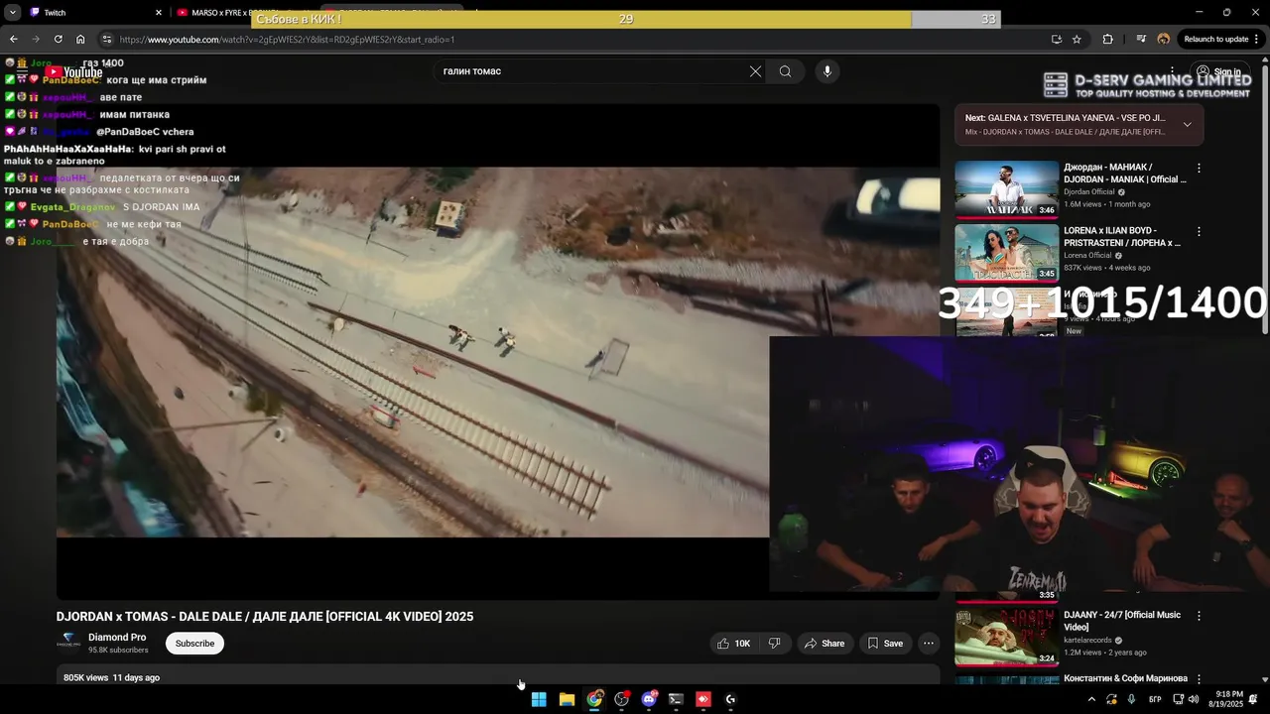Open more actions beside the Save button
1270x714 pixels.
point(929,644)
